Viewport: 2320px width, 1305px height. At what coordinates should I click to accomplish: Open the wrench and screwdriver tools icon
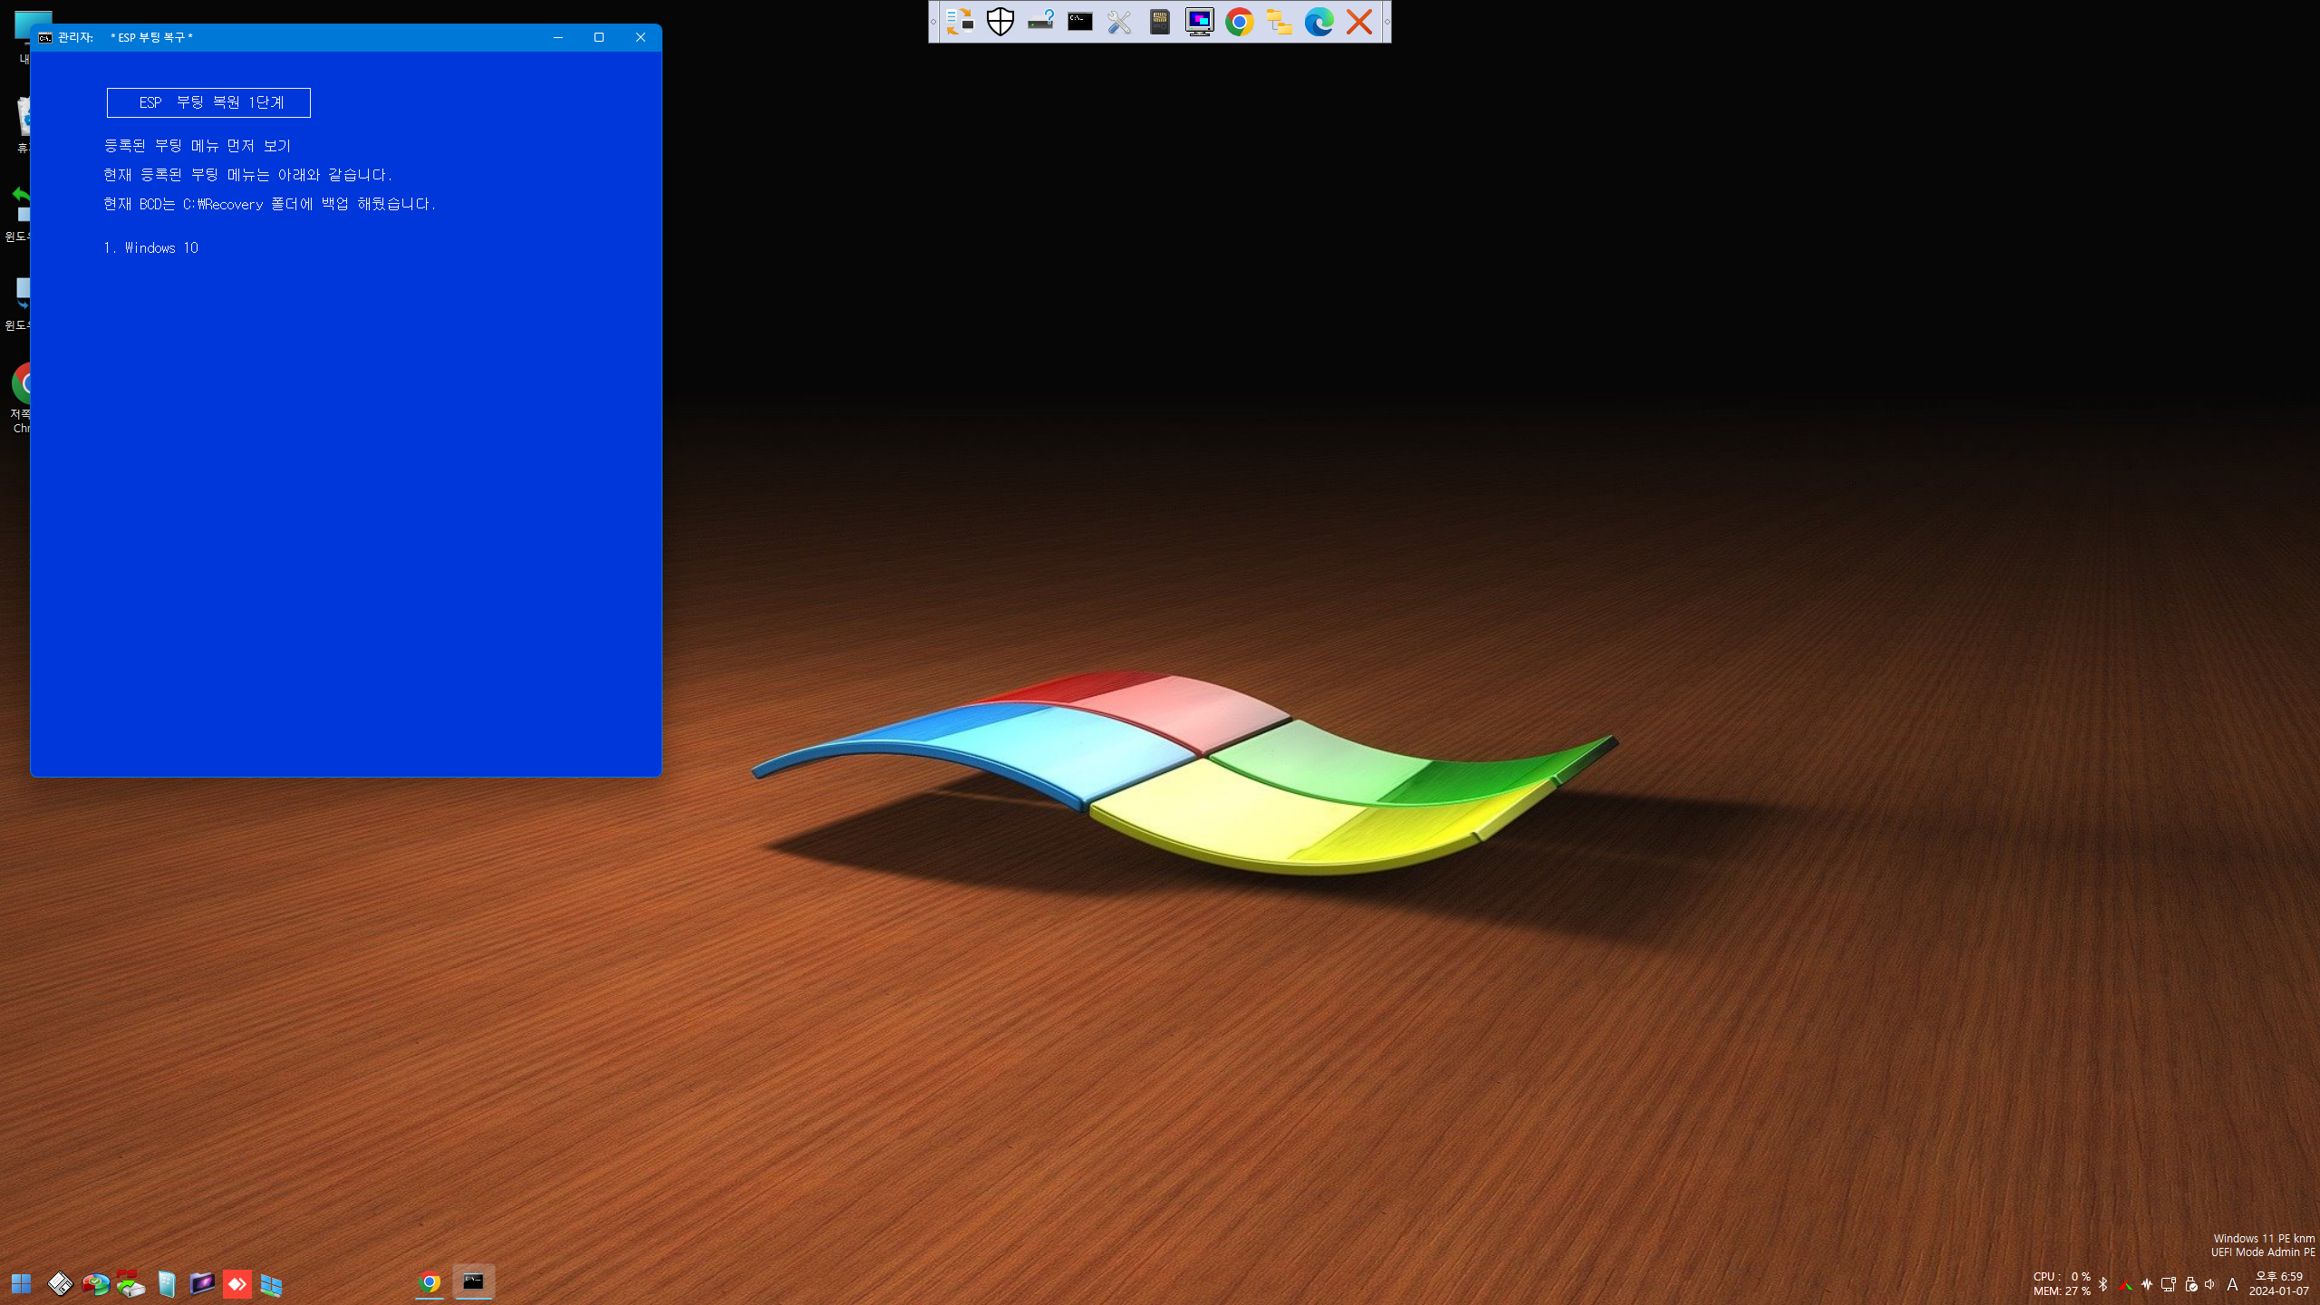1120,22
